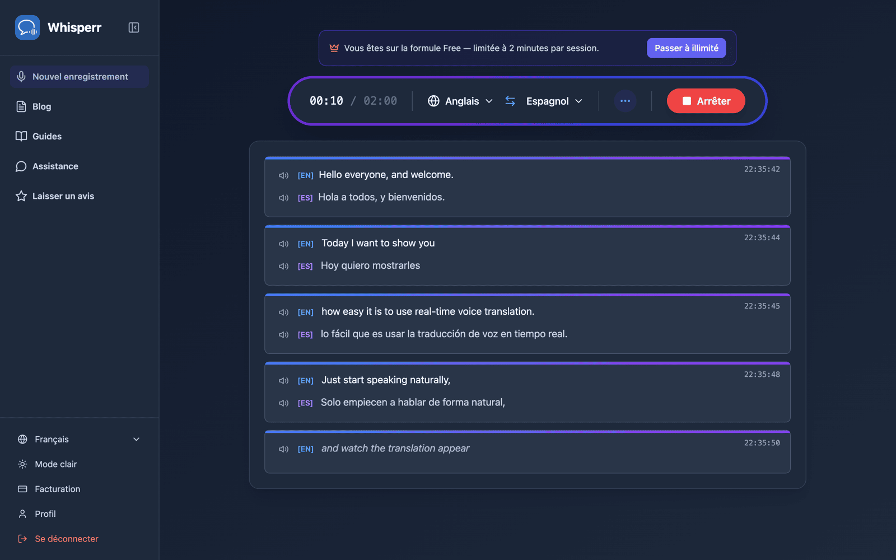
Task: Switch to Mode clair
Action: [79, 464]
